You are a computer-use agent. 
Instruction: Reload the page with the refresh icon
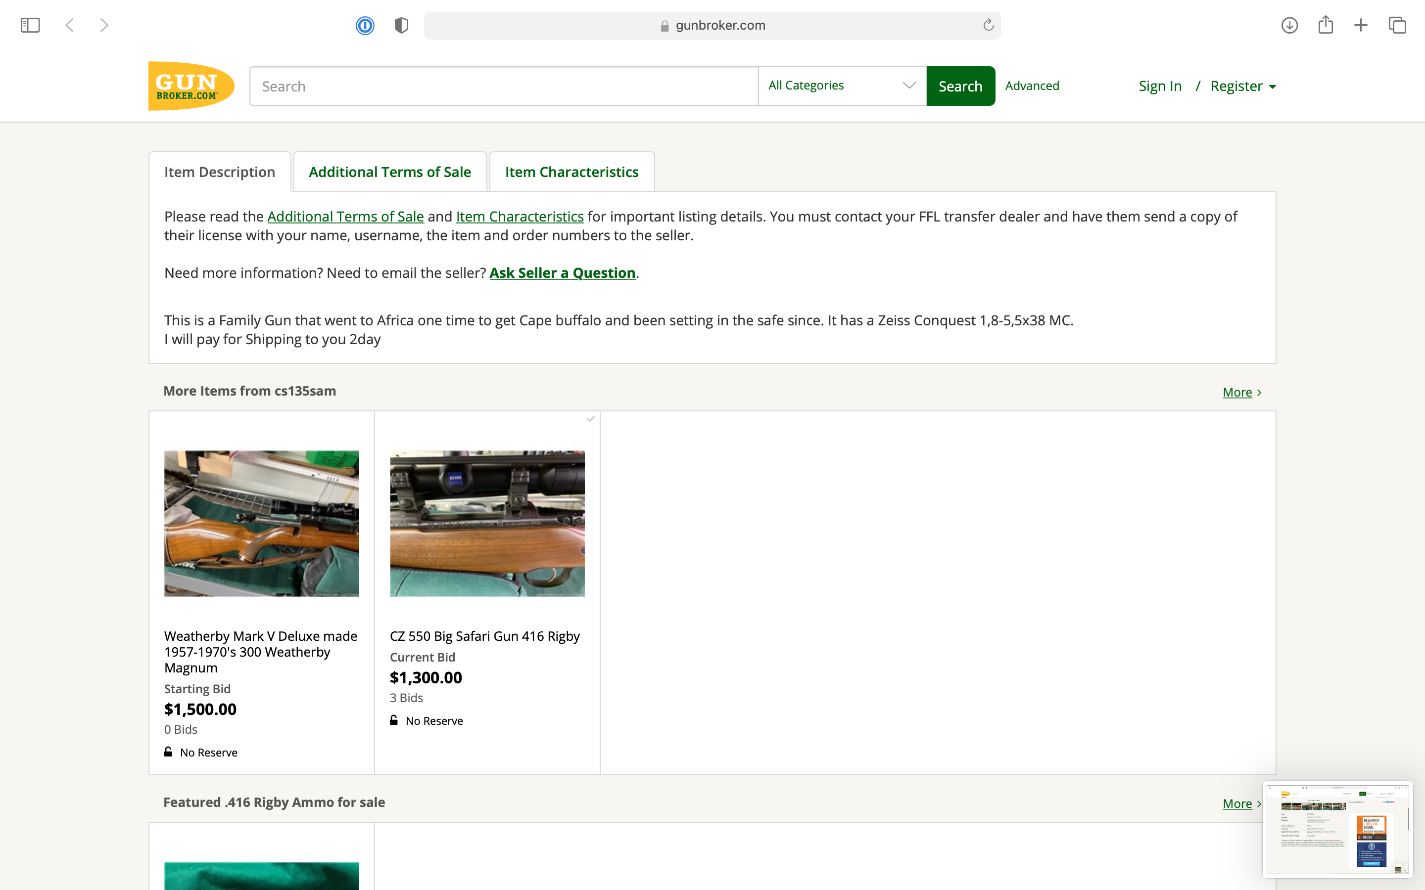pyautogui.click(x=988, y=25)
